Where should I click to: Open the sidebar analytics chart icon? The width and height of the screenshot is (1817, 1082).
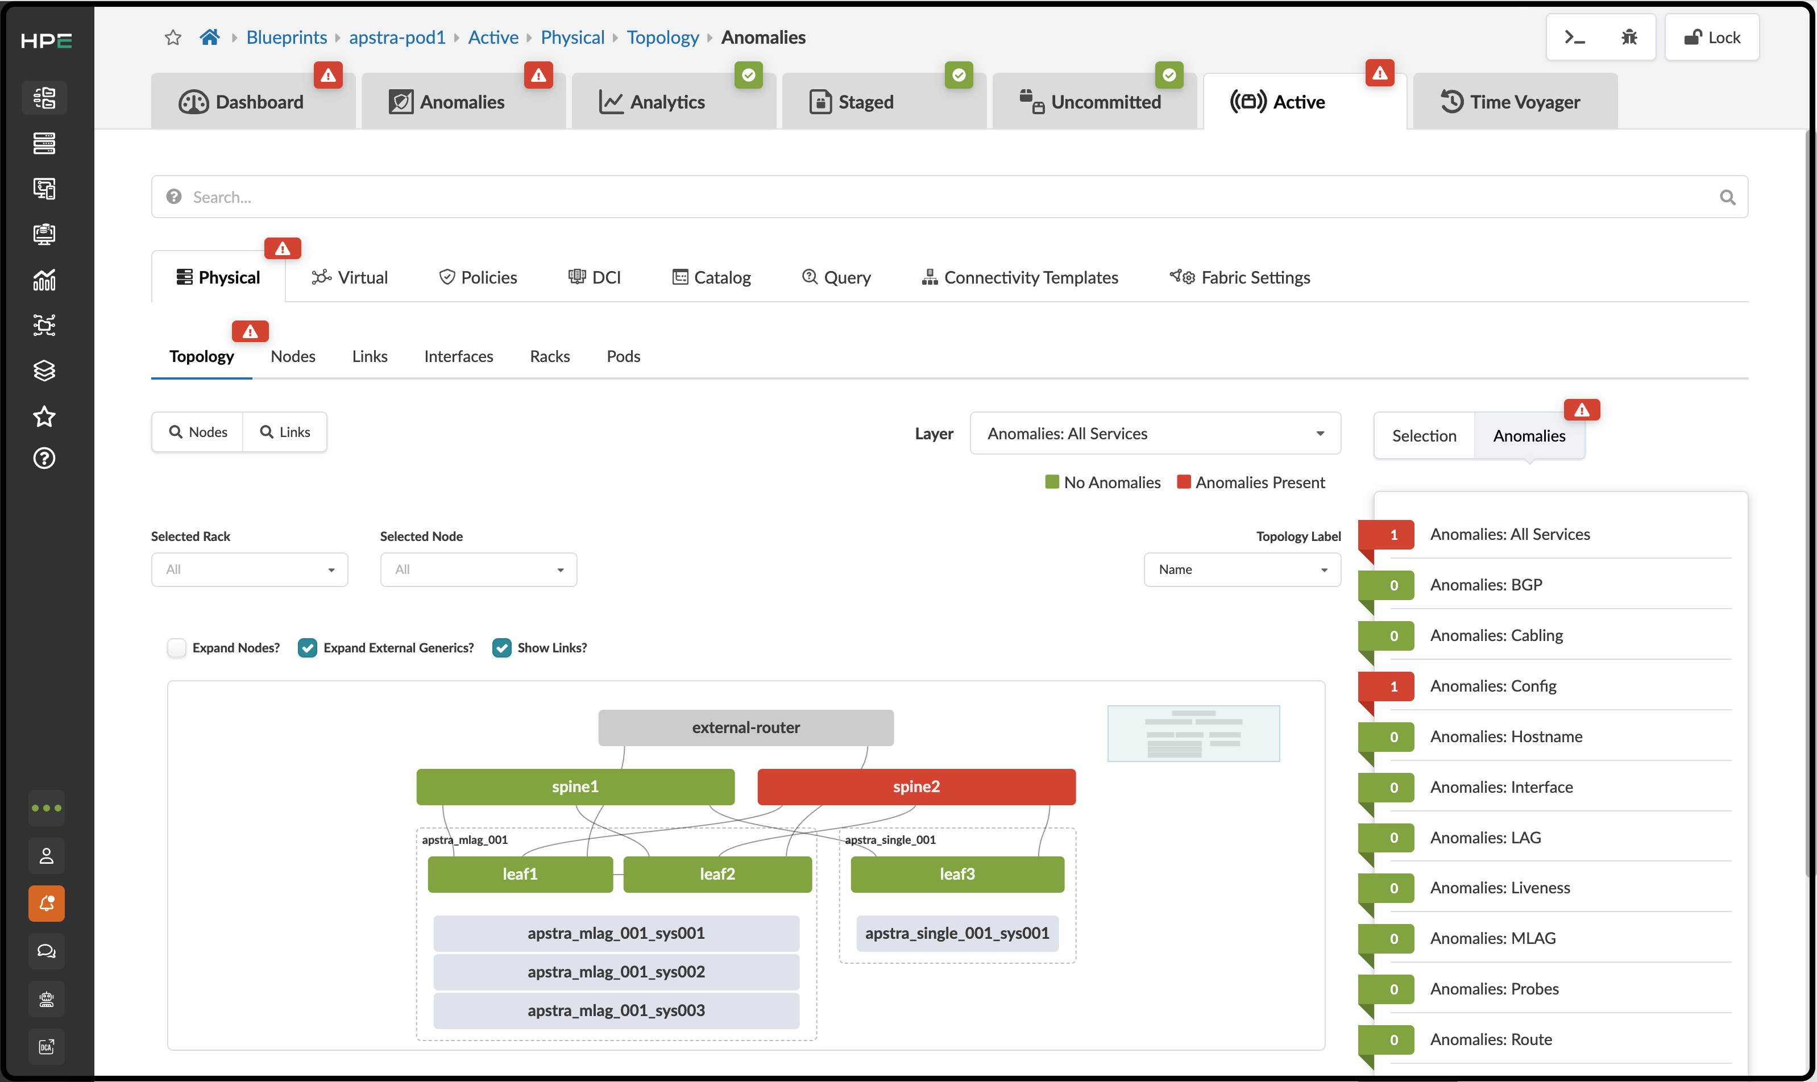[x=44, y=279]
